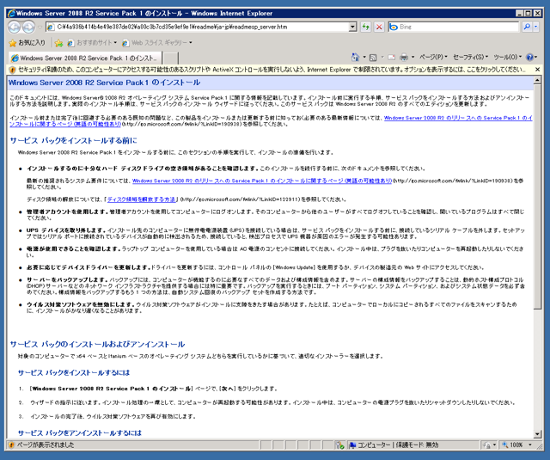Click the information bar shield icon

point(12,70)
